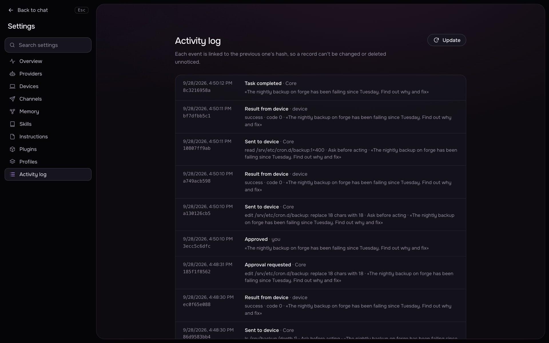The image size is (549, 343).
Task: Click timestamp 9/28/2026, 4:50:12 PM
Action: click(208, 83)
